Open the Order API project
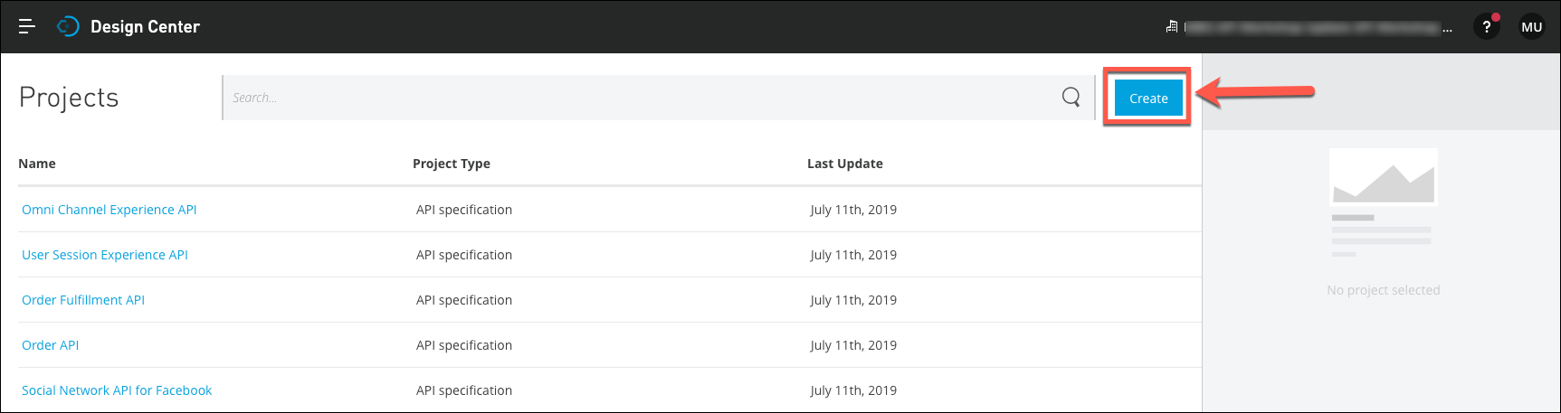Viewport: 1561px width, 413px height. pyautogui.click(x=51, y=345)
